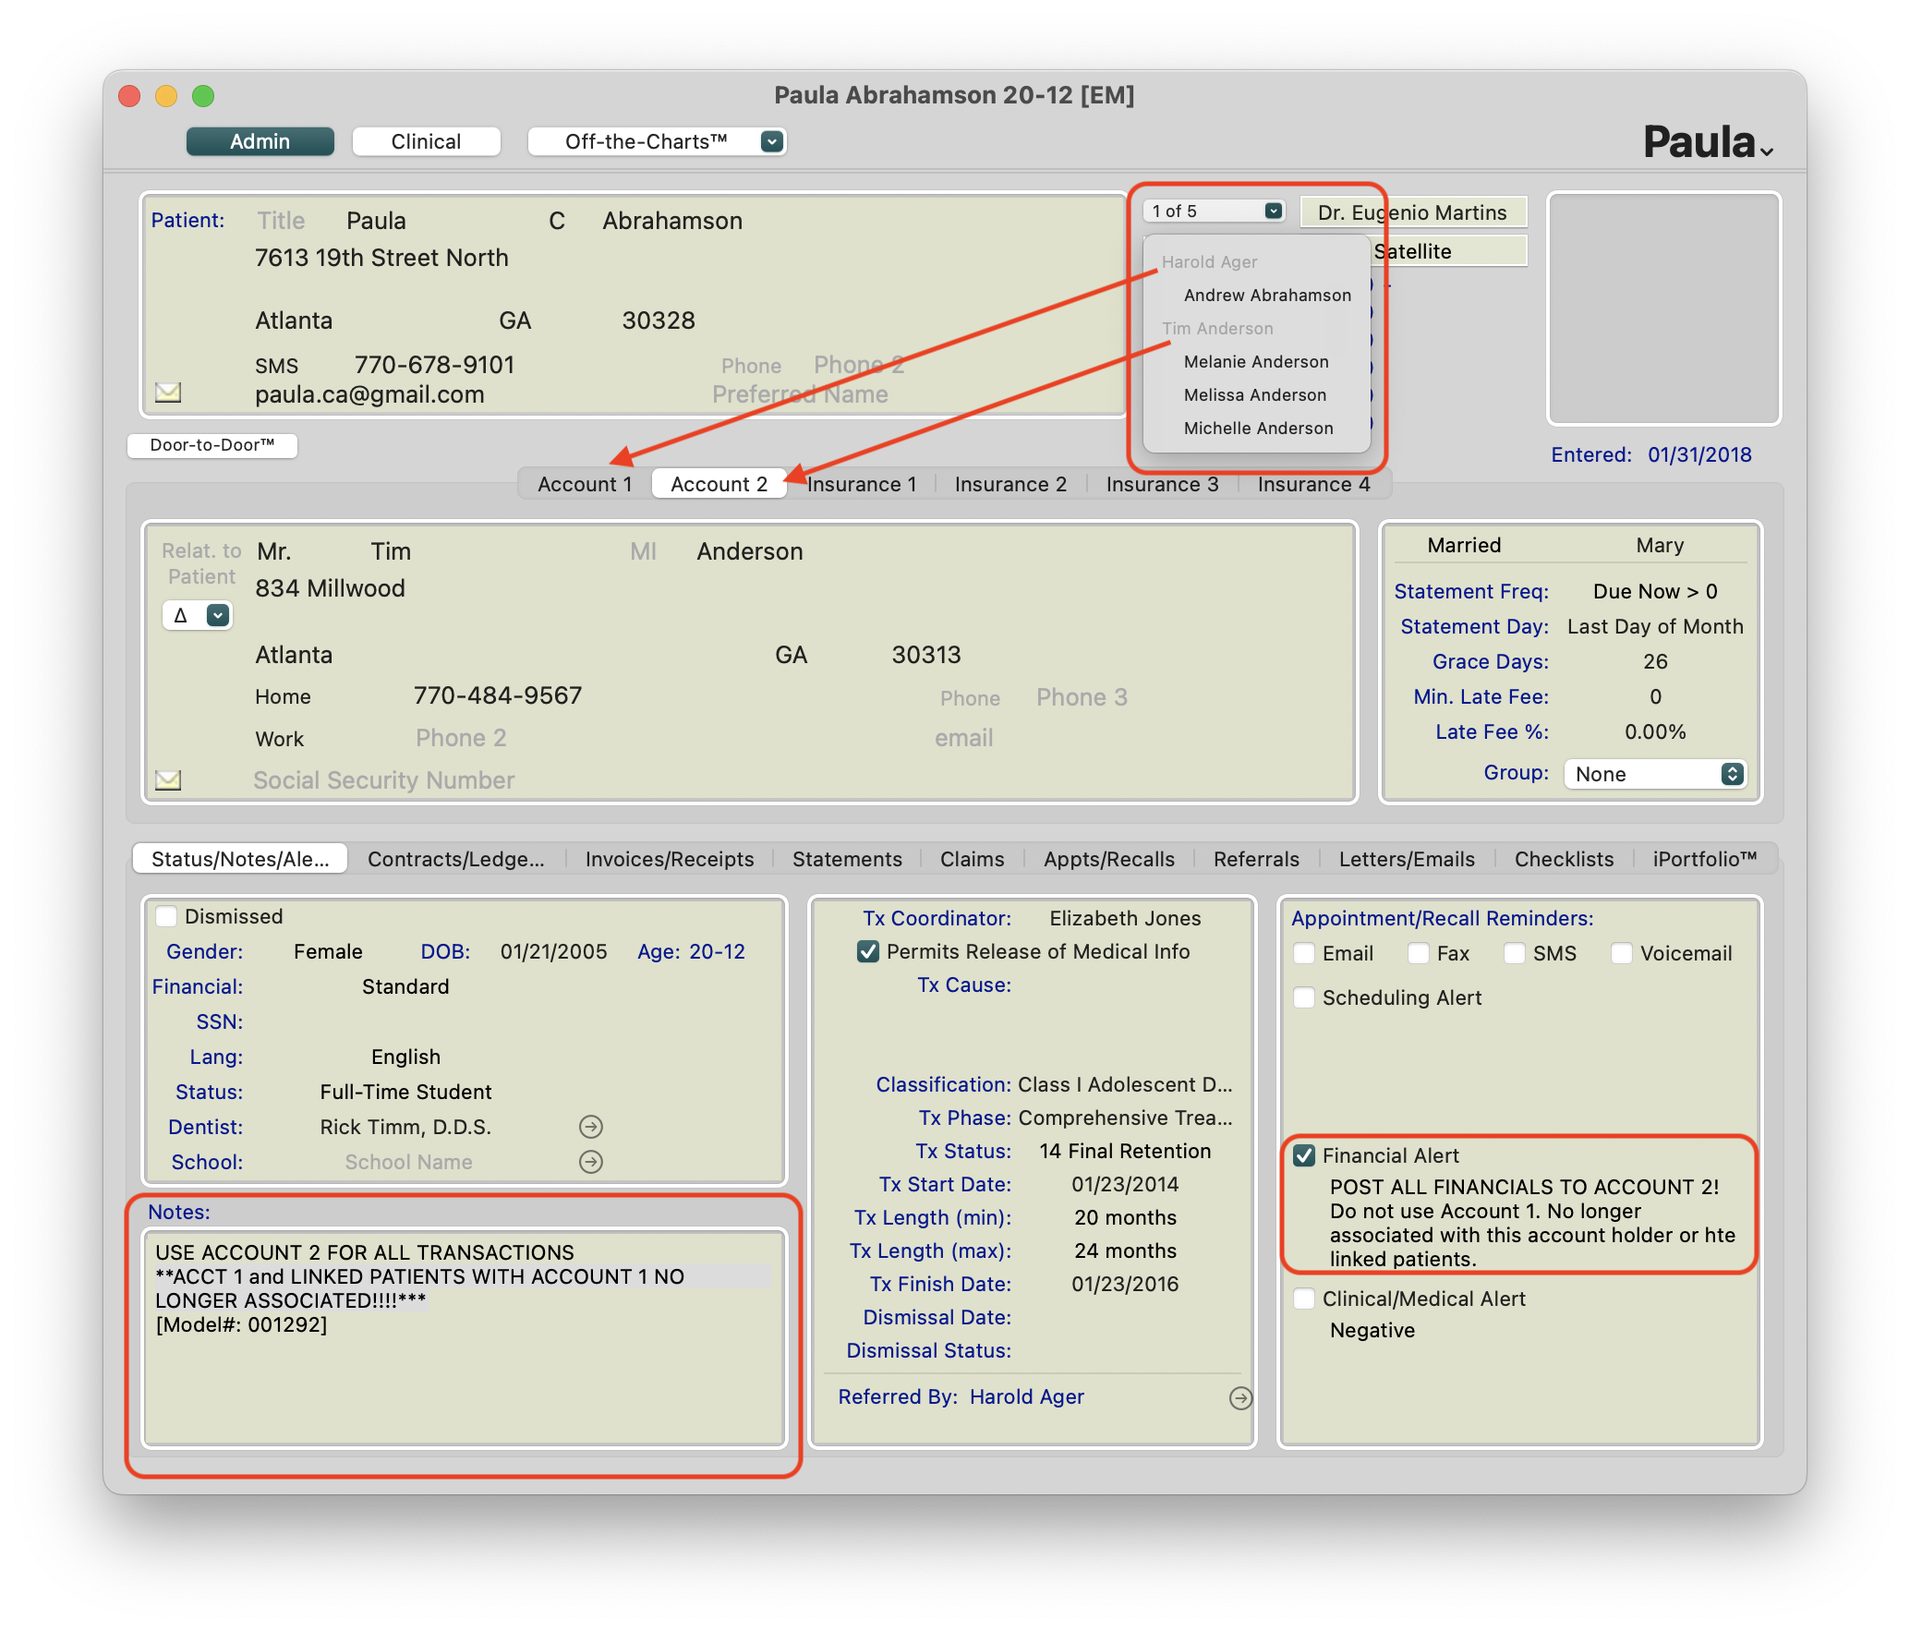Open the Contracts/Ledger tab
This screenshot has height=1631, width=1910.
[456, 859]
